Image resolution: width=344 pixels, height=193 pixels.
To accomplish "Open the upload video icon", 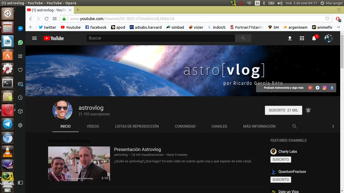I will (290, 38).
